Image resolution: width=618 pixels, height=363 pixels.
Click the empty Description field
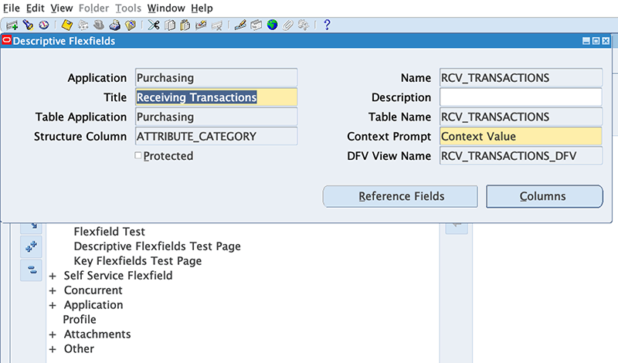521,97
